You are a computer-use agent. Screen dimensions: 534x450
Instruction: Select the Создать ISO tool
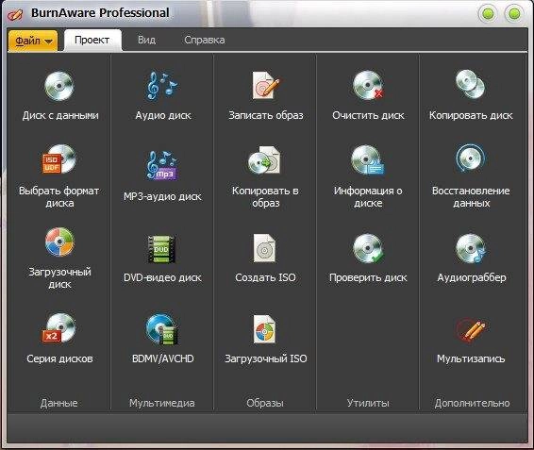click(x=265, y=258)
